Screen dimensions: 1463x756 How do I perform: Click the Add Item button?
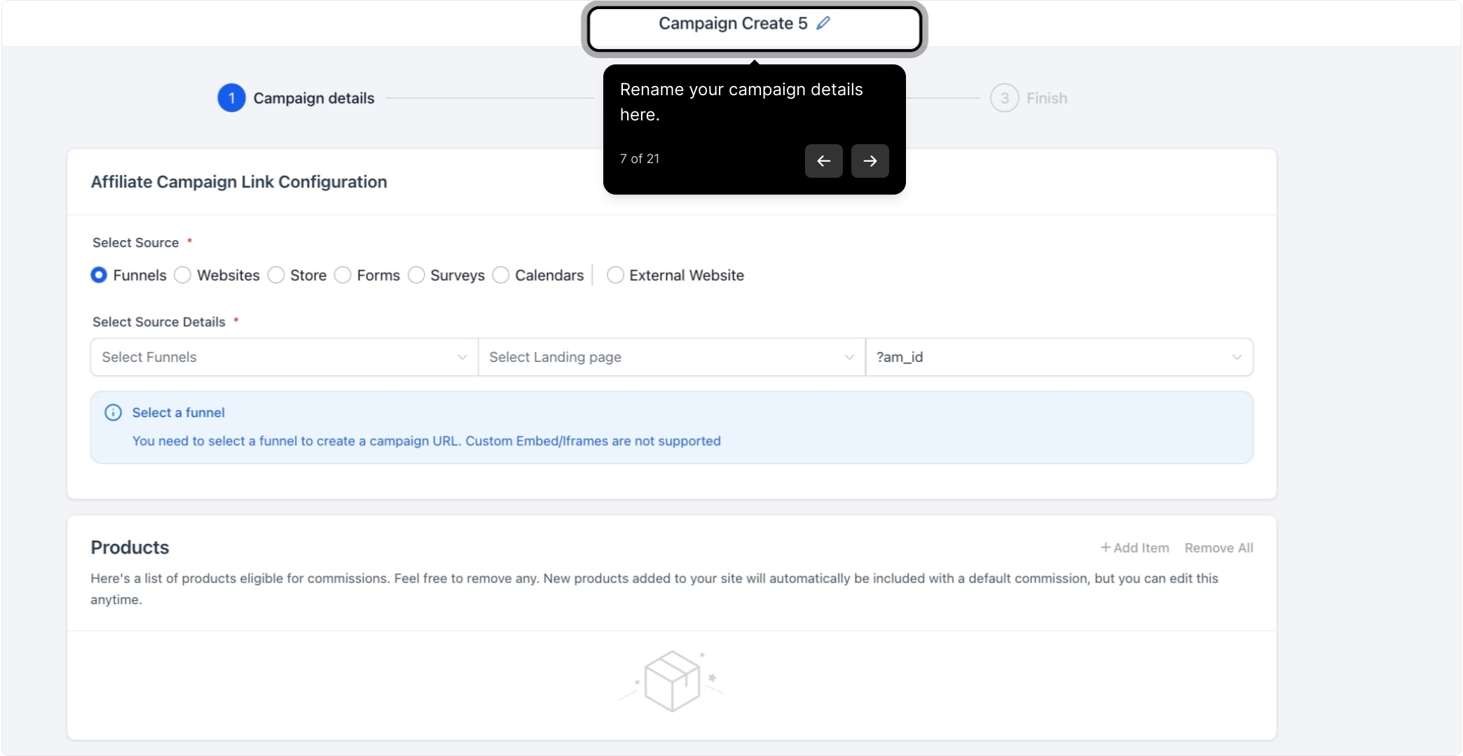pos(1134,548)
